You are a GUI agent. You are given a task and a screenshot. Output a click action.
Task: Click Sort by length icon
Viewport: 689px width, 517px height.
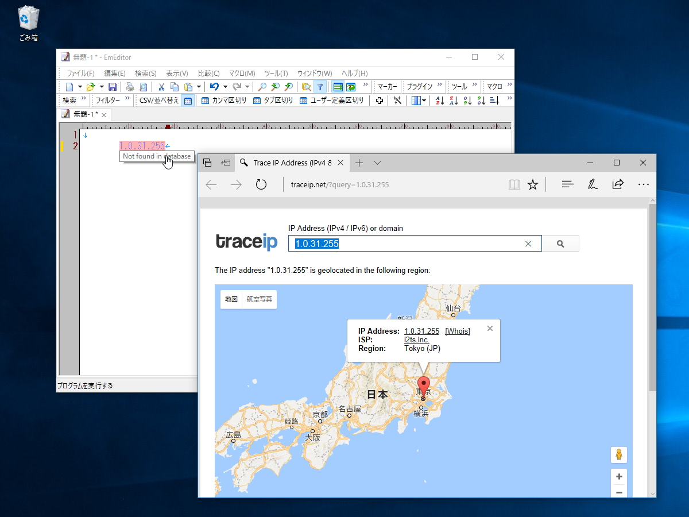(494, 101)
